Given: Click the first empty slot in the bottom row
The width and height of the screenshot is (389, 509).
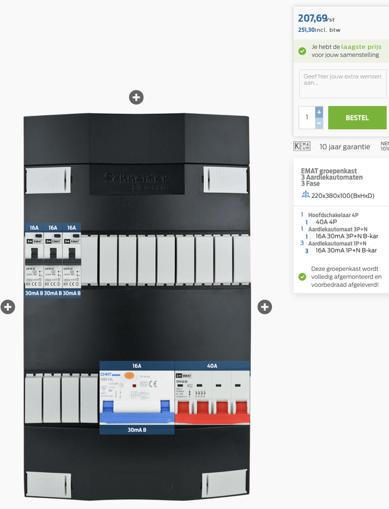Looking at the screenshot, I should [x=34, y=398].
